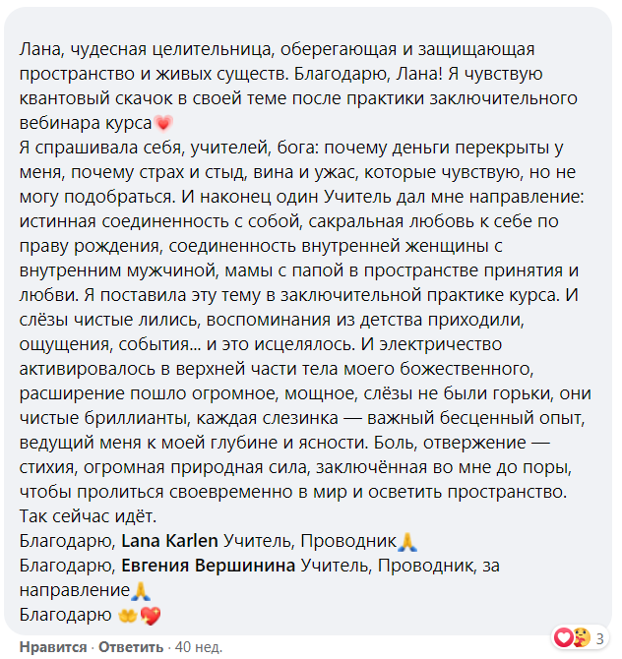Image resolution: width=622 pixels, height=659 pixels.
Task: Click the praying hands emoji after "направление"
Action: click(141, 591)
